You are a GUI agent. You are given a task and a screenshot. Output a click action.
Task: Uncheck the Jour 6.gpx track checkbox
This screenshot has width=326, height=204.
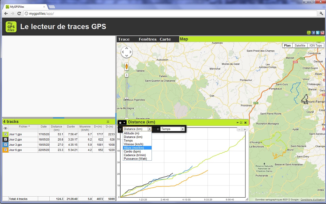pos(6,150)
